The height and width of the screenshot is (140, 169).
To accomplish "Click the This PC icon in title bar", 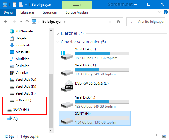I will tap(5, 5).
